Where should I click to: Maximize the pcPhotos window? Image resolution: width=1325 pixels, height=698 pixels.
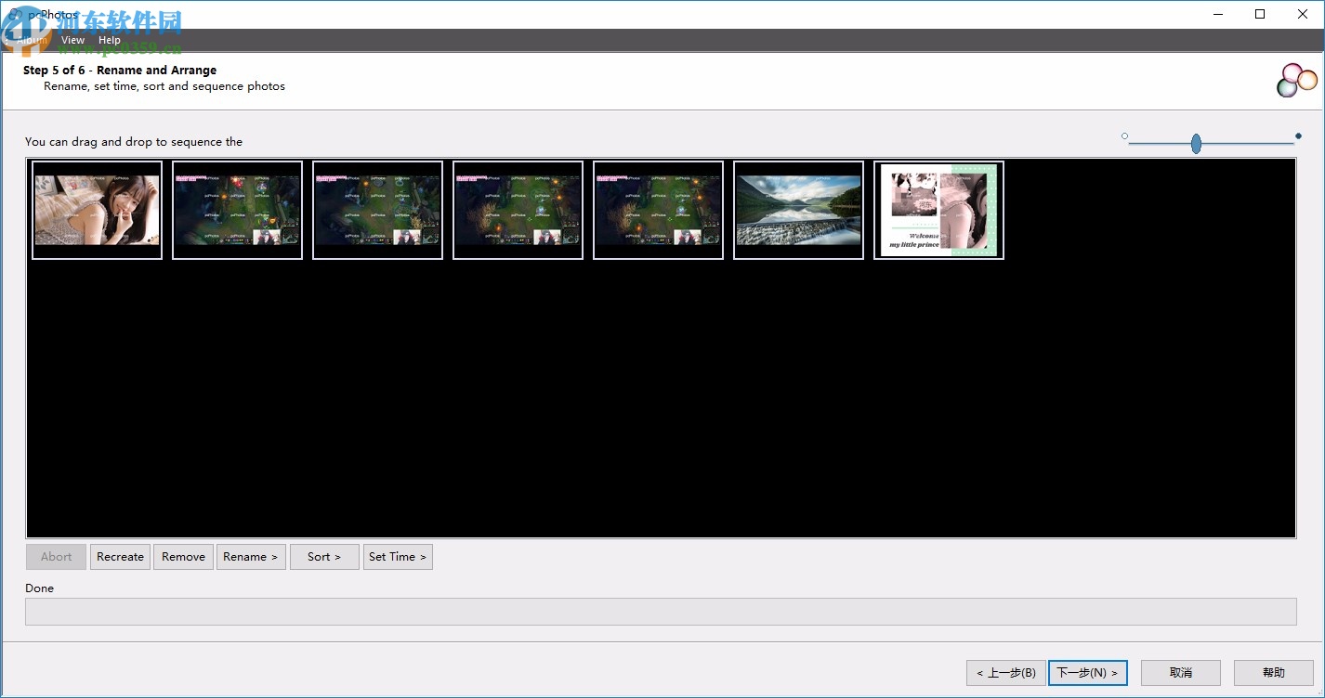click(x=1260, y=14)
